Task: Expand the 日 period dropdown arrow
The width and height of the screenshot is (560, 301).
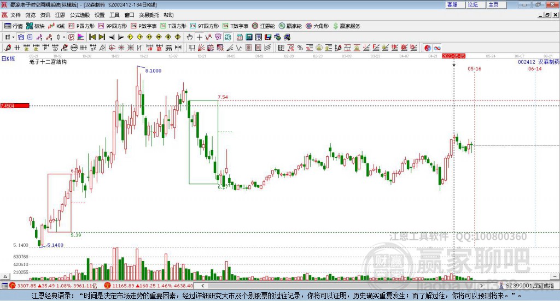Action: (13, 37)
